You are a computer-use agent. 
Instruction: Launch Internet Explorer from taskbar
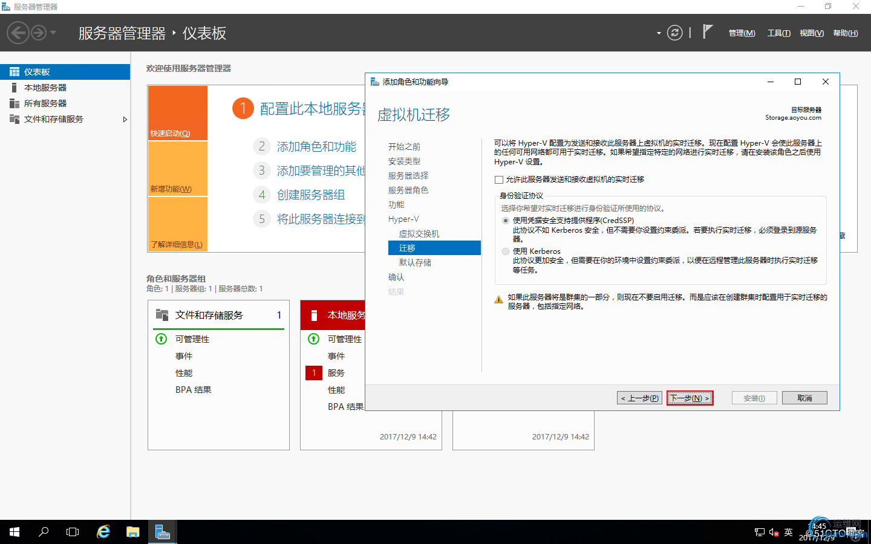103,532
